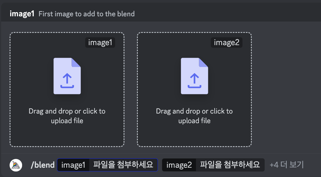Select the file document icon under image1 label
The image size is (321, 177).
click(67, 76)
